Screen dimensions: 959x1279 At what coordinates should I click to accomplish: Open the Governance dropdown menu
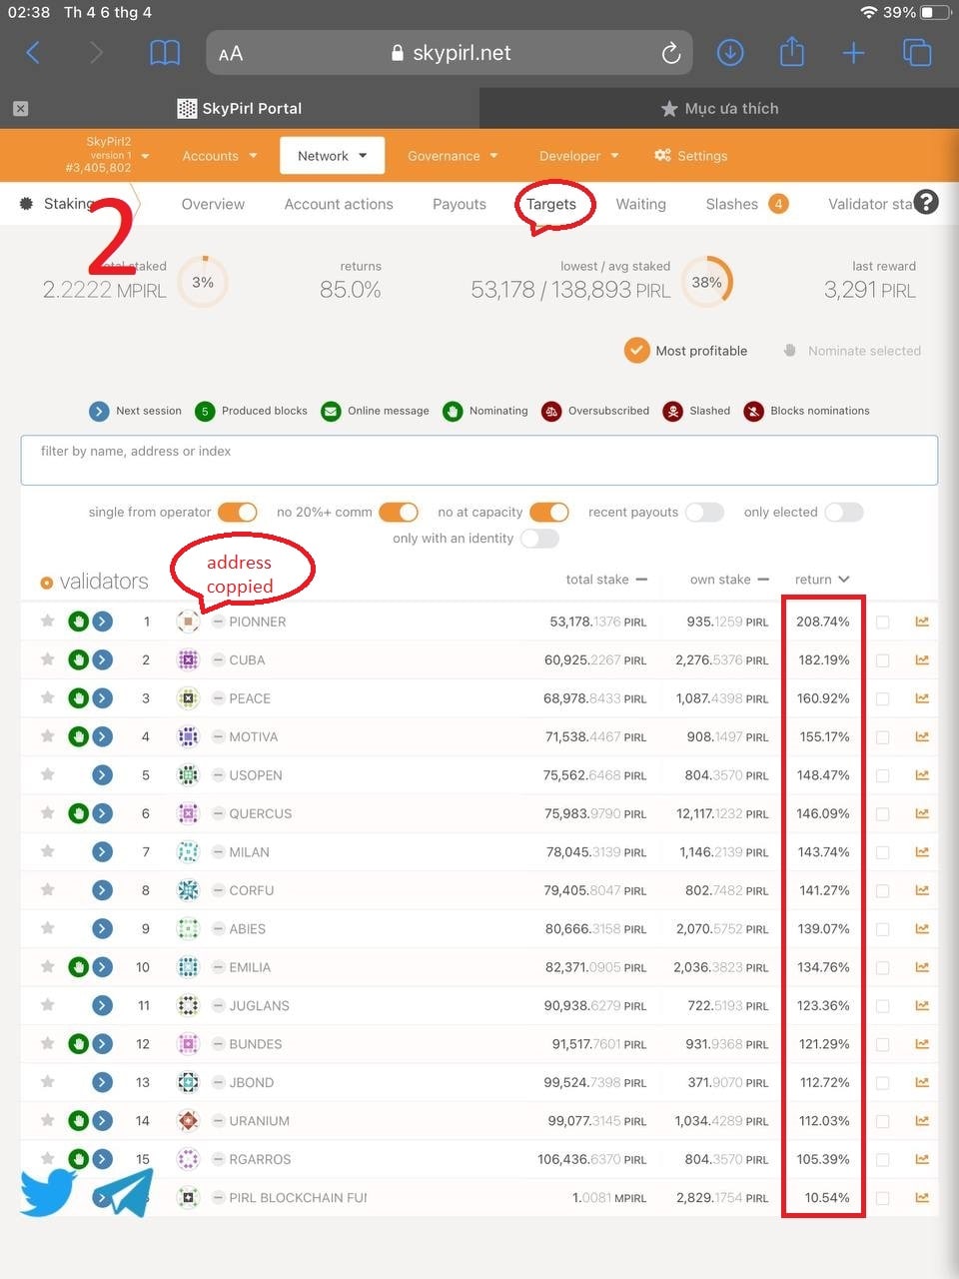click(453, 156)
